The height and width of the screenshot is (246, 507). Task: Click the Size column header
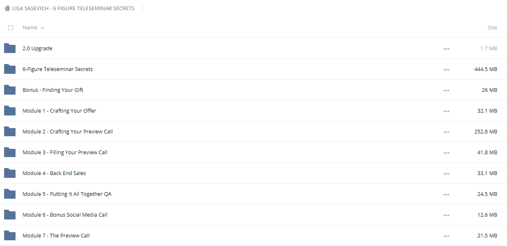point(492,28)
